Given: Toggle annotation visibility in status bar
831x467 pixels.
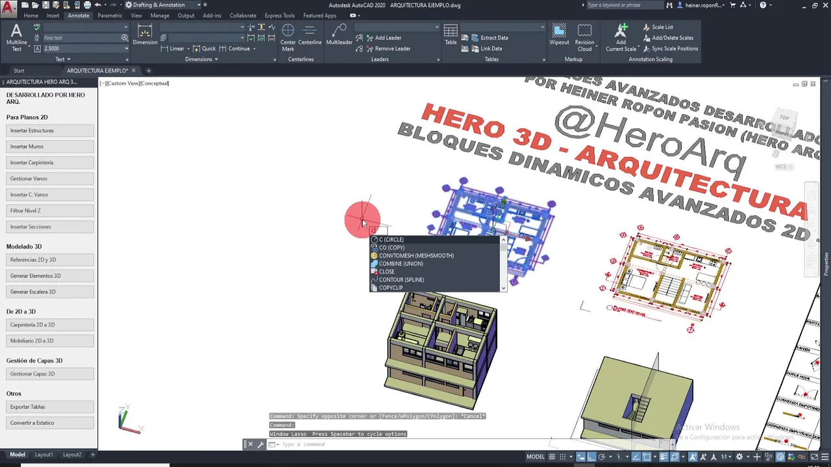Looking at the screenshot, I should tap(693, 457).
